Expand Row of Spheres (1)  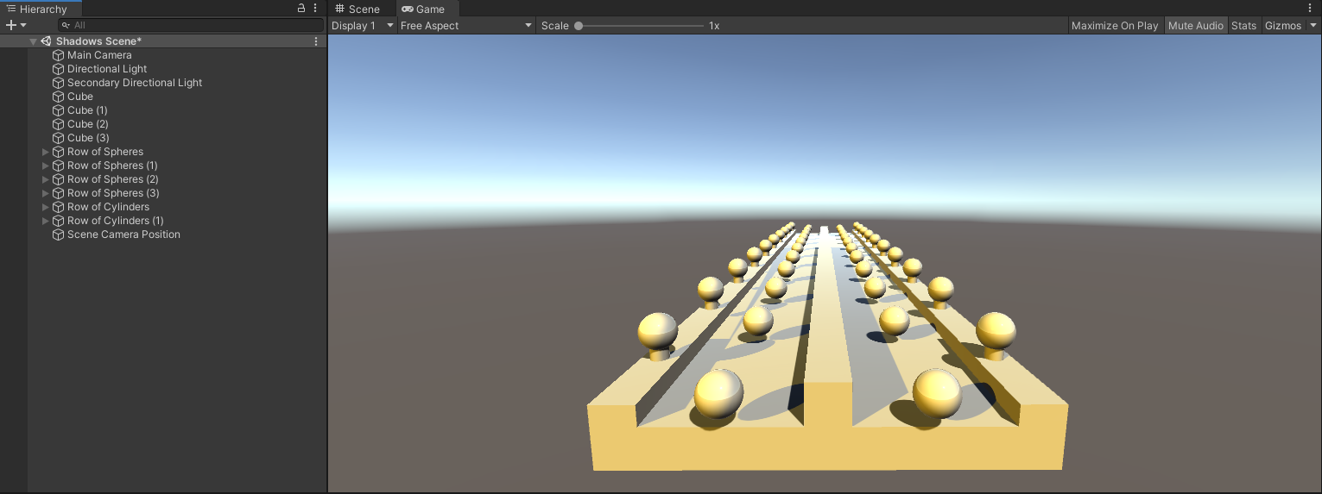[x=46, y=166]
